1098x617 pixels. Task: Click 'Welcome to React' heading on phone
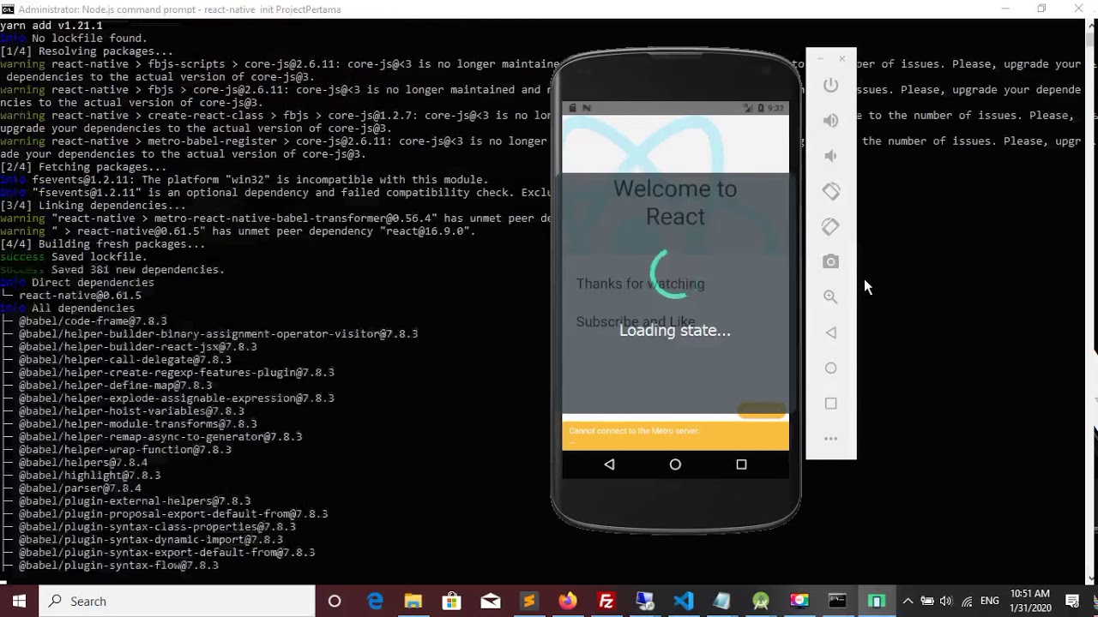[x=675, y=202]
